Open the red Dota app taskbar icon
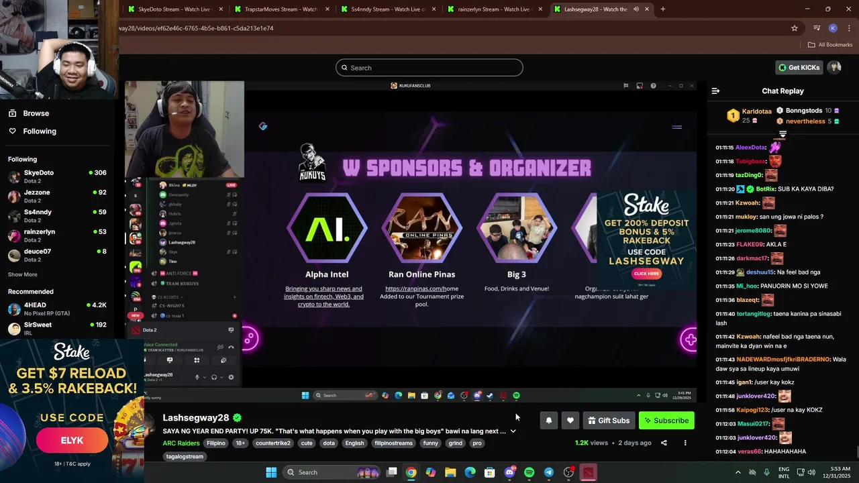 click(588, 472)
